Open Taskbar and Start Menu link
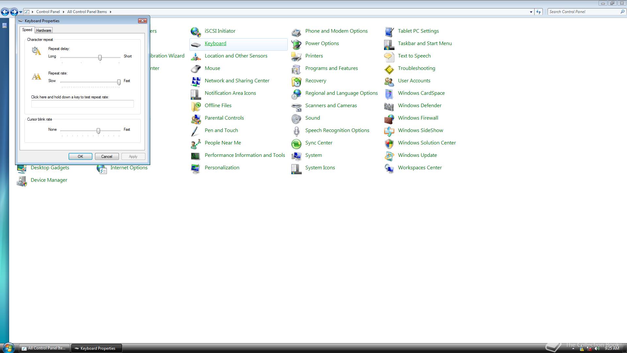627x353 pixels. [x=425, y=43]
